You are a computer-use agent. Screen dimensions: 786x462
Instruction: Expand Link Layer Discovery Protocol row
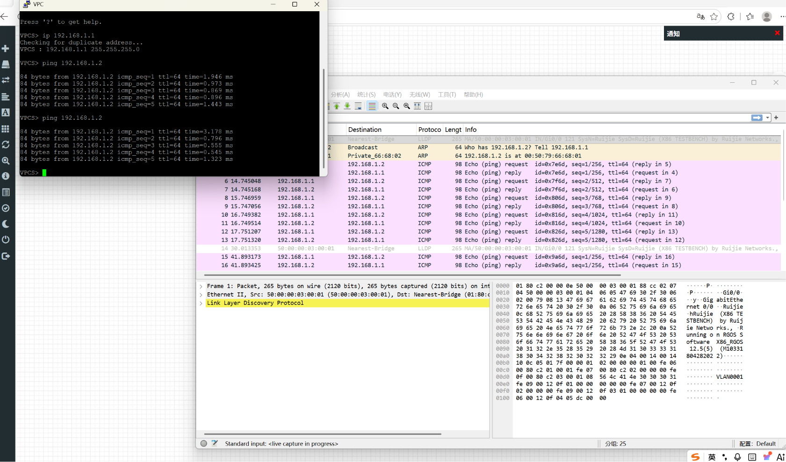201,303
